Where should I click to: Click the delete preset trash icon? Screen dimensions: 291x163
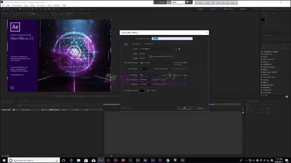pos(179,49)
